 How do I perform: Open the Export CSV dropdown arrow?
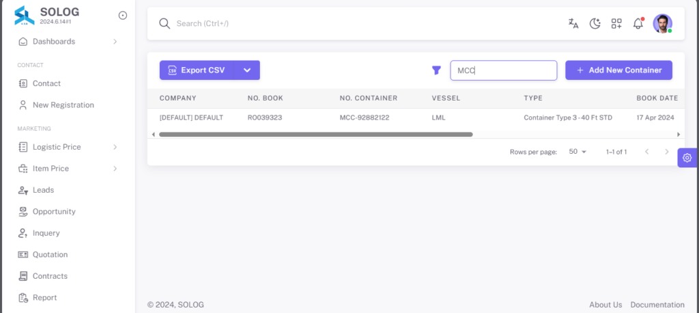(x=247, y=70)
